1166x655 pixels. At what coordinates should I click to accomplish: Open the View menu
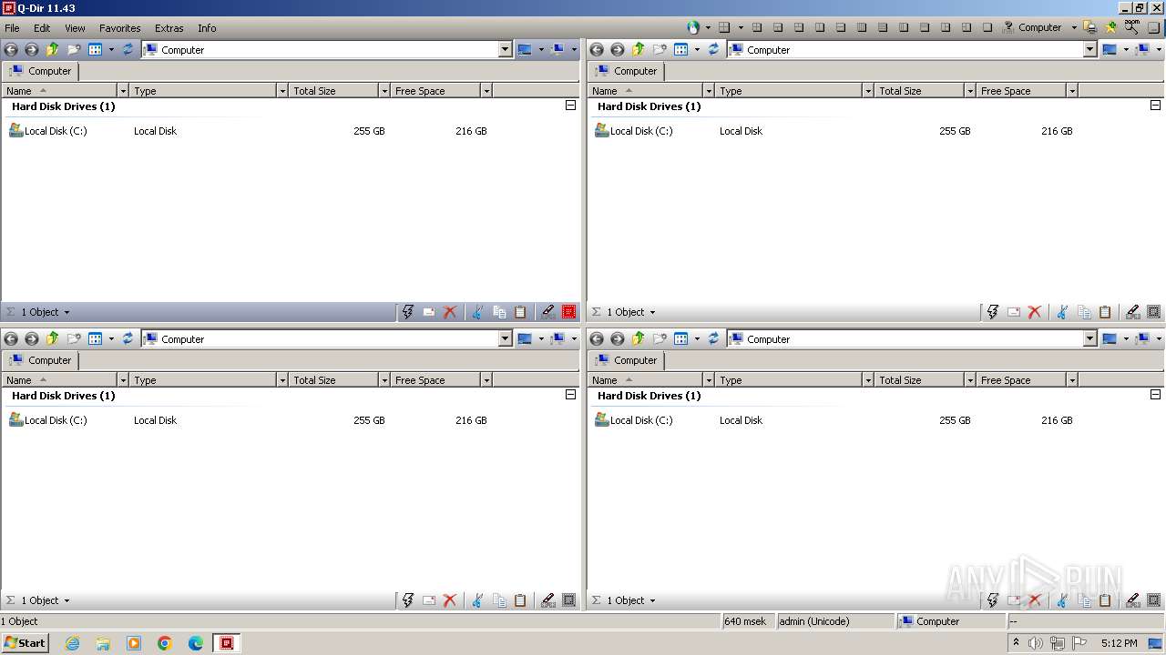click(75, 28)
